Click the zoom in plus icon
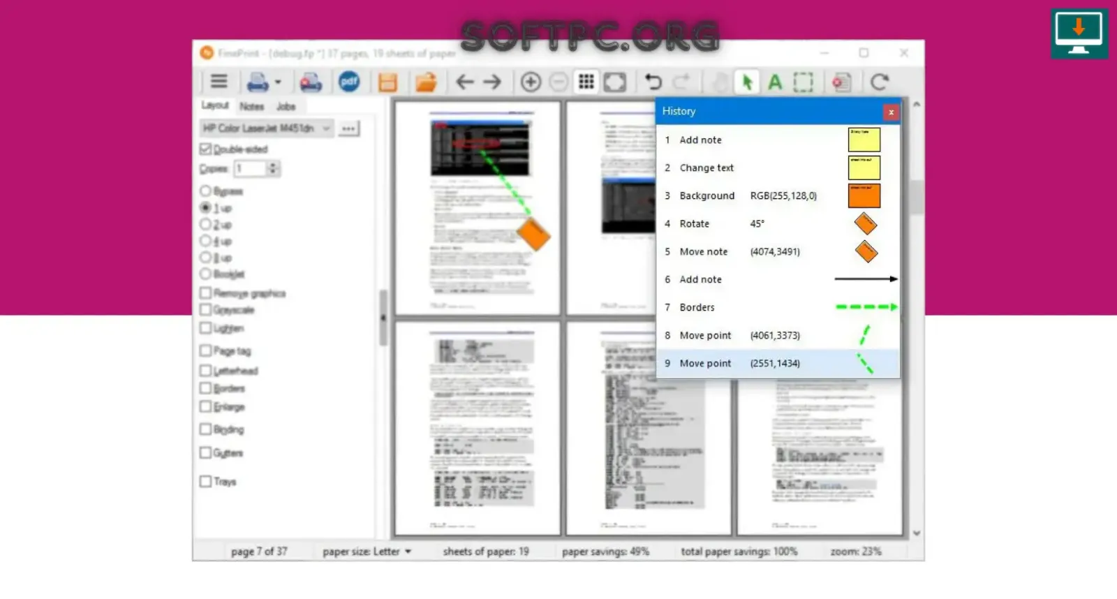1117x599 pixels. (531, 82)
